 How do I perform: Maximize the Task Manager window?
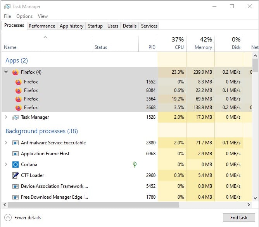click(x=232, y=7)
